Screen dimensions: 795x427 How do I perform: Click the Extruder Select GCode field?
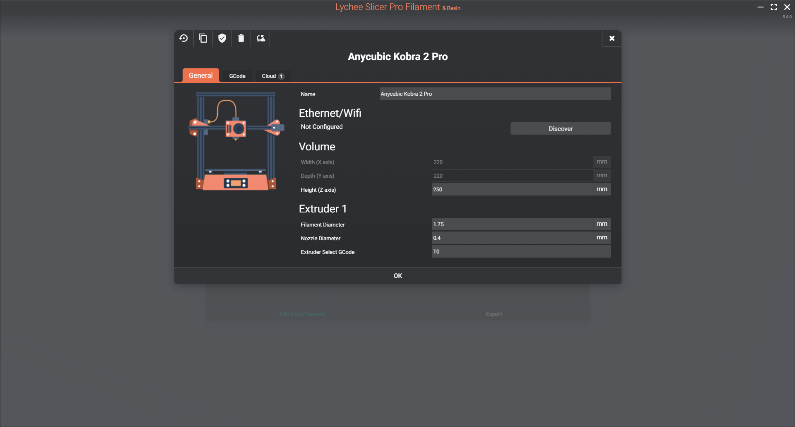521,251
